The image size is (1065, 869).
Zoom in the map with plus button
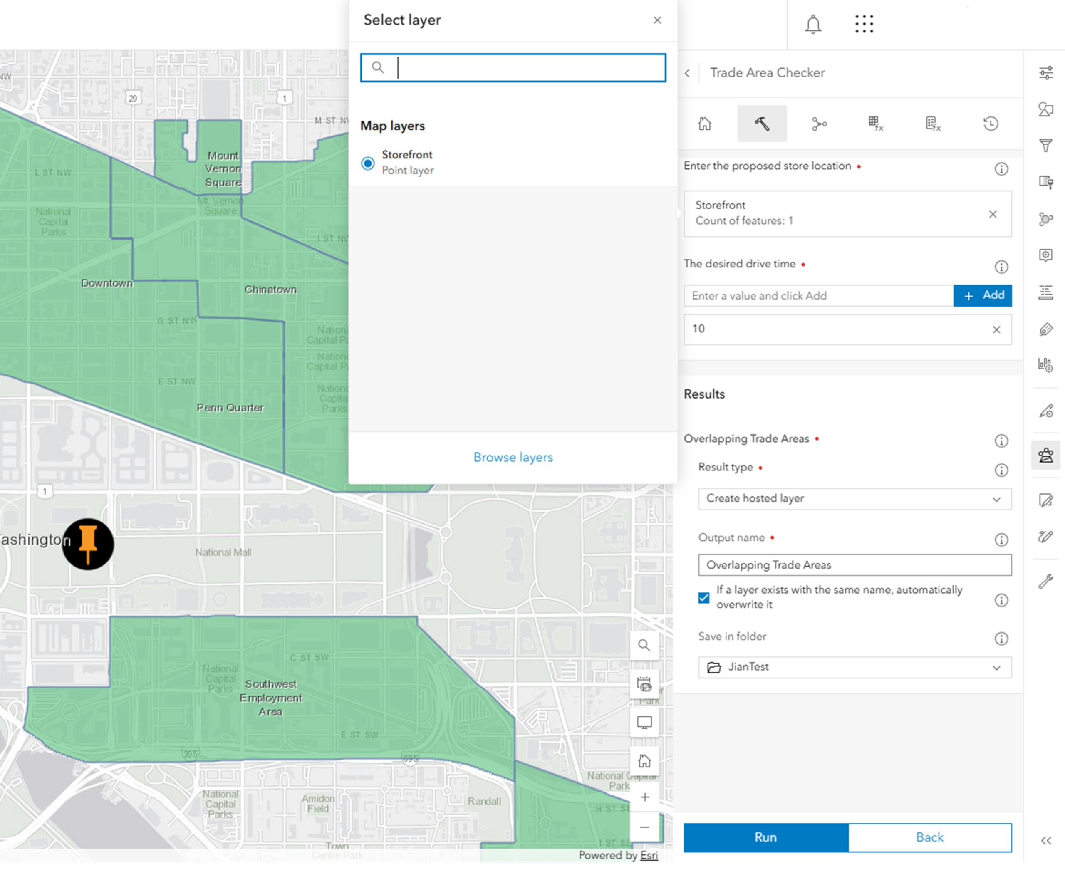tap(644, 797)
